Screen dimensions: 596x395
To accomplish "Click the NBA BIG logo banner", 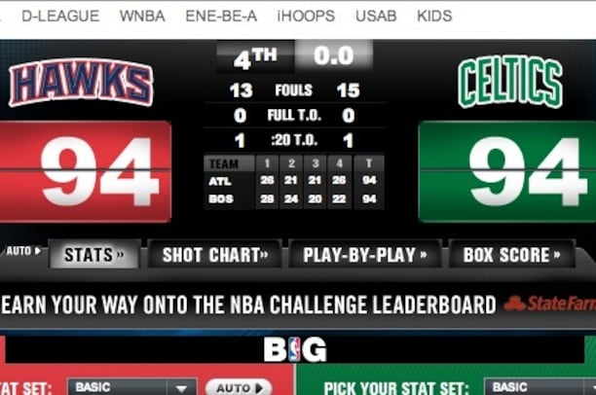I will pos(295,349).
